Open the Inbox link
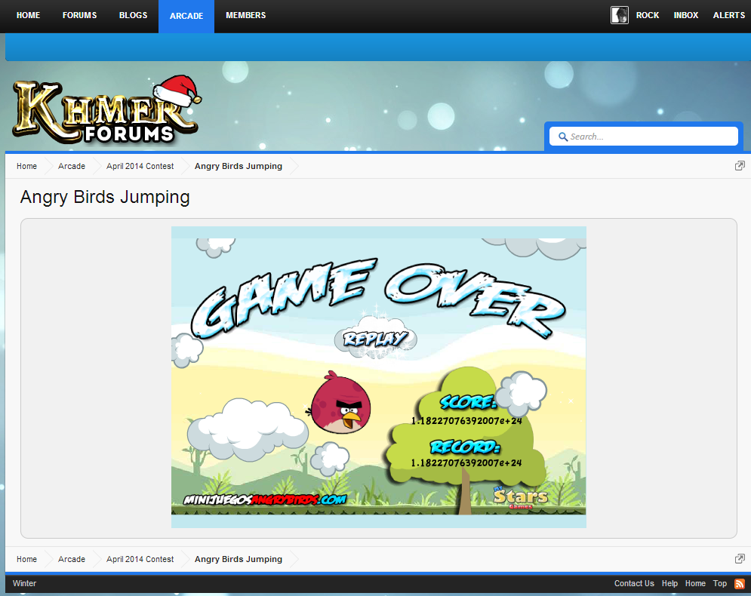Image resolution: width=751 pixels, height=596 pixels. (x=686, y=15)
